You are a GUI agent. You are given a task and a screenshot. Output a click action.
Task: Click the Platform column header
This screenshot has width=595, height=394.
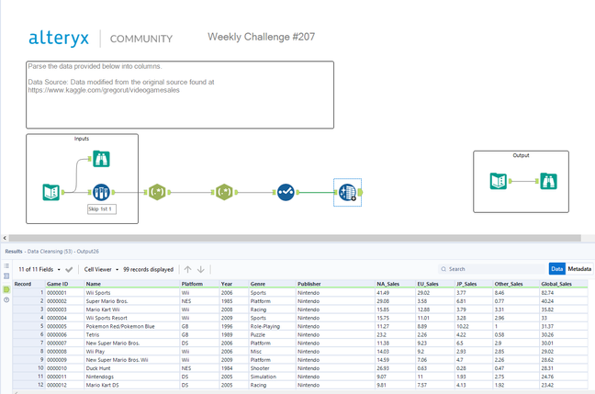199,284
